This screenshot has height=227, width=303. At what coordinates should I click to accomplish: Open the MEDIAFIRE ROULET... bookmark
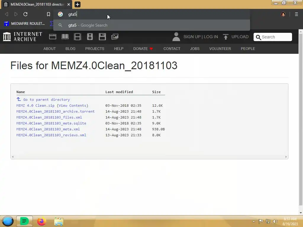click(25, 24)
